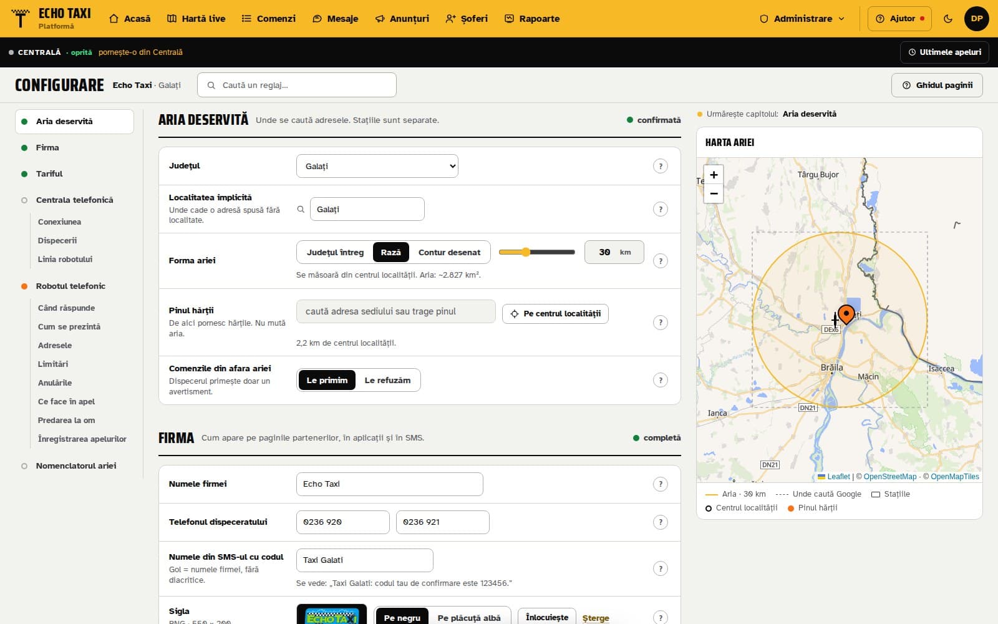998x624 pixels.
Task: Click the orange map pin marker
Action: [x=846, y=314]
